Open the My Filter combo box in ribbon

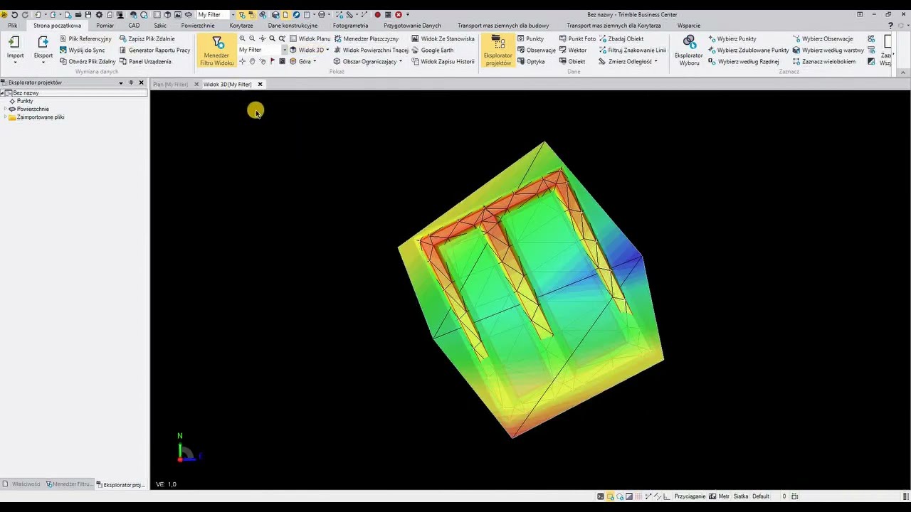pos(263,50)
